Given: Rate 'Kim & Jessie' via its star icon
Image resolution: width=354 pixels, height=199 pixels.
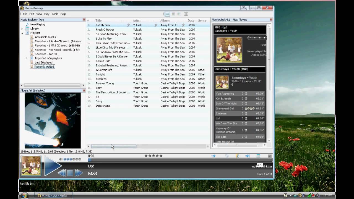Looking at the screenshot, I should point(246,99).
